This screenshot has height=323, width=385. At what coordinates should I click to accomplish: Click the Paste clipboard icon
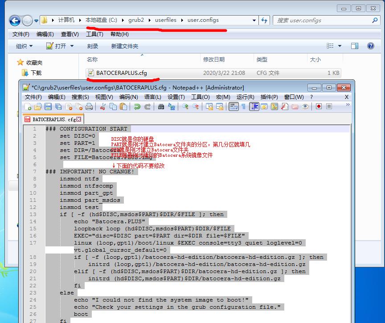[123, 106]
